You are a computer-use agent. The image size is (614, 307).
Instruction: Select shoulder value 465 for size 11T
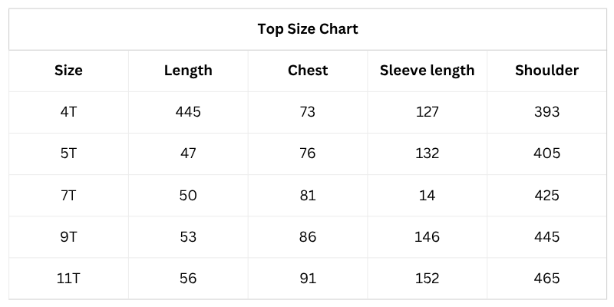click(546, 278)
